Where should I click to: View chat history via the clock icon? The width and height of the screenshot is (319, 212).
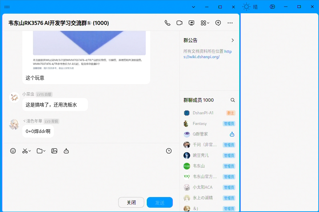click(169, 151)
